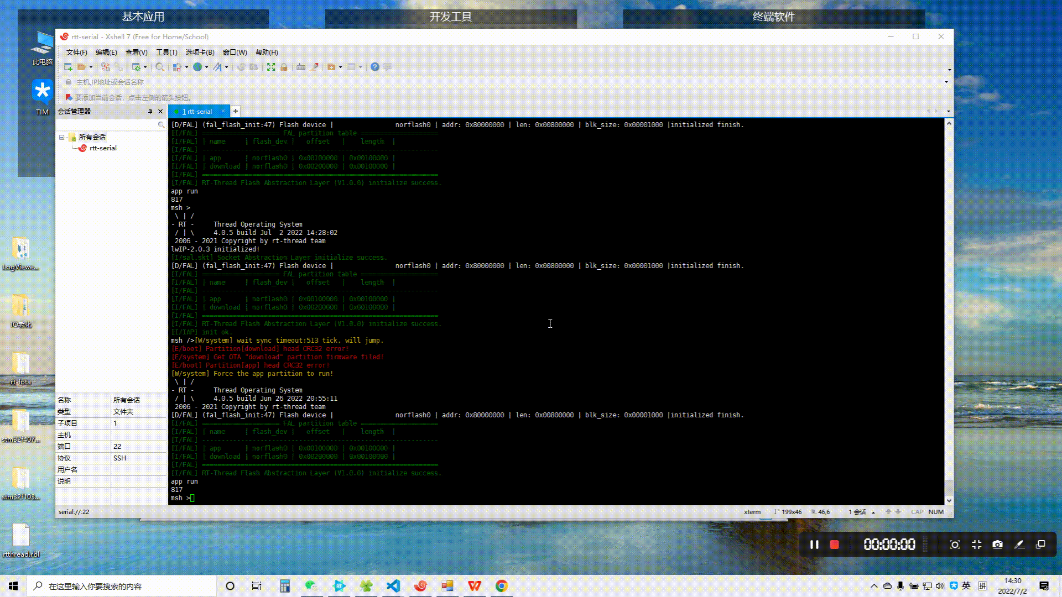
Task: Click the highlight pen toolbar icon
Action: [x=315, y=67]
